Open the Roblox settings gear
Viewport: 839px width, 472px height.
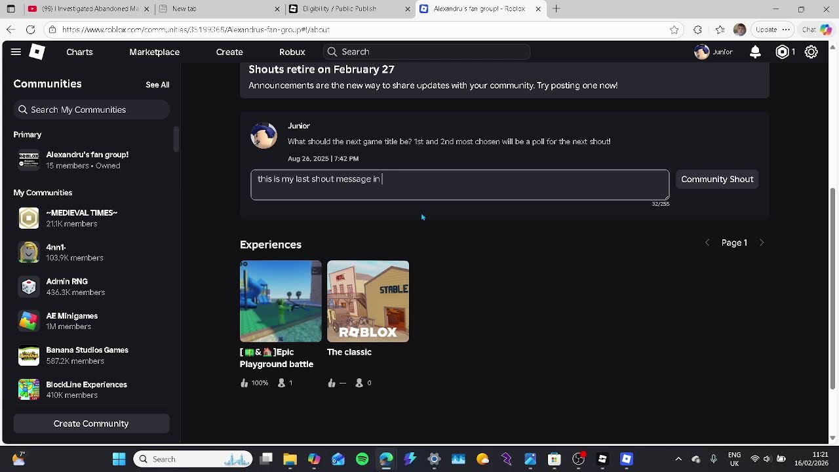pyautogui.click(x=811, y=52)
